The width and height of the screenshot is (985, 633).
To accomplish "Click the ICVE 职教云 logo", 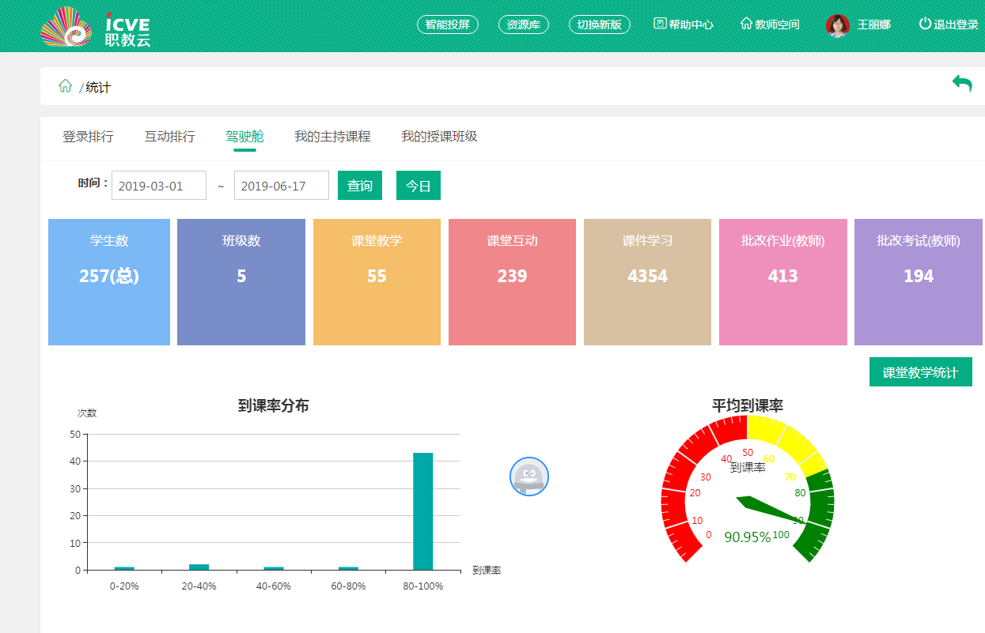I will click(95, 26).
